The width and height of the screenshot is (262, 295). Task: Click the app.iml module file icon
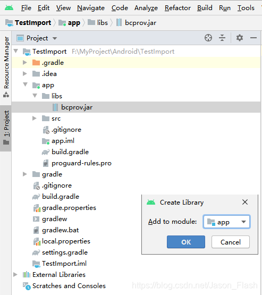click(46, 141)
